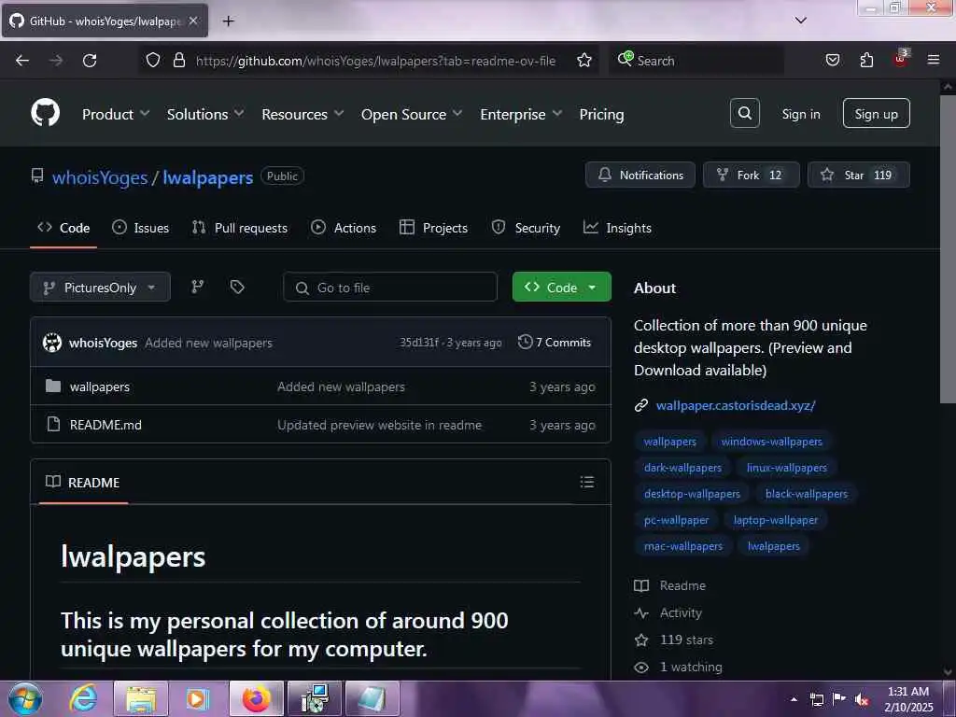The width and height of the screenshot is (956, 717).
Task: Open the GitHub home logo
Action: coord(45,113)
